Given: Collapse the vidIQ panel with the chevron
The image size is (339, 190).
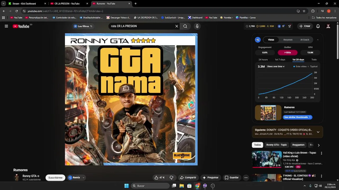Looking at the screenshot, I should [x=318, y=40].
